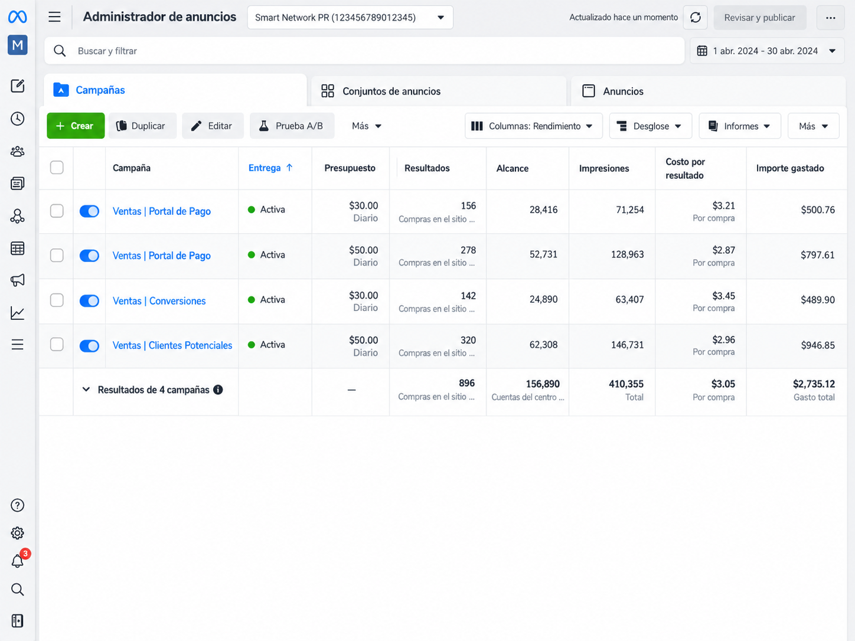Click the green Crear button
The image size is (855, 641).
point(76,126)
